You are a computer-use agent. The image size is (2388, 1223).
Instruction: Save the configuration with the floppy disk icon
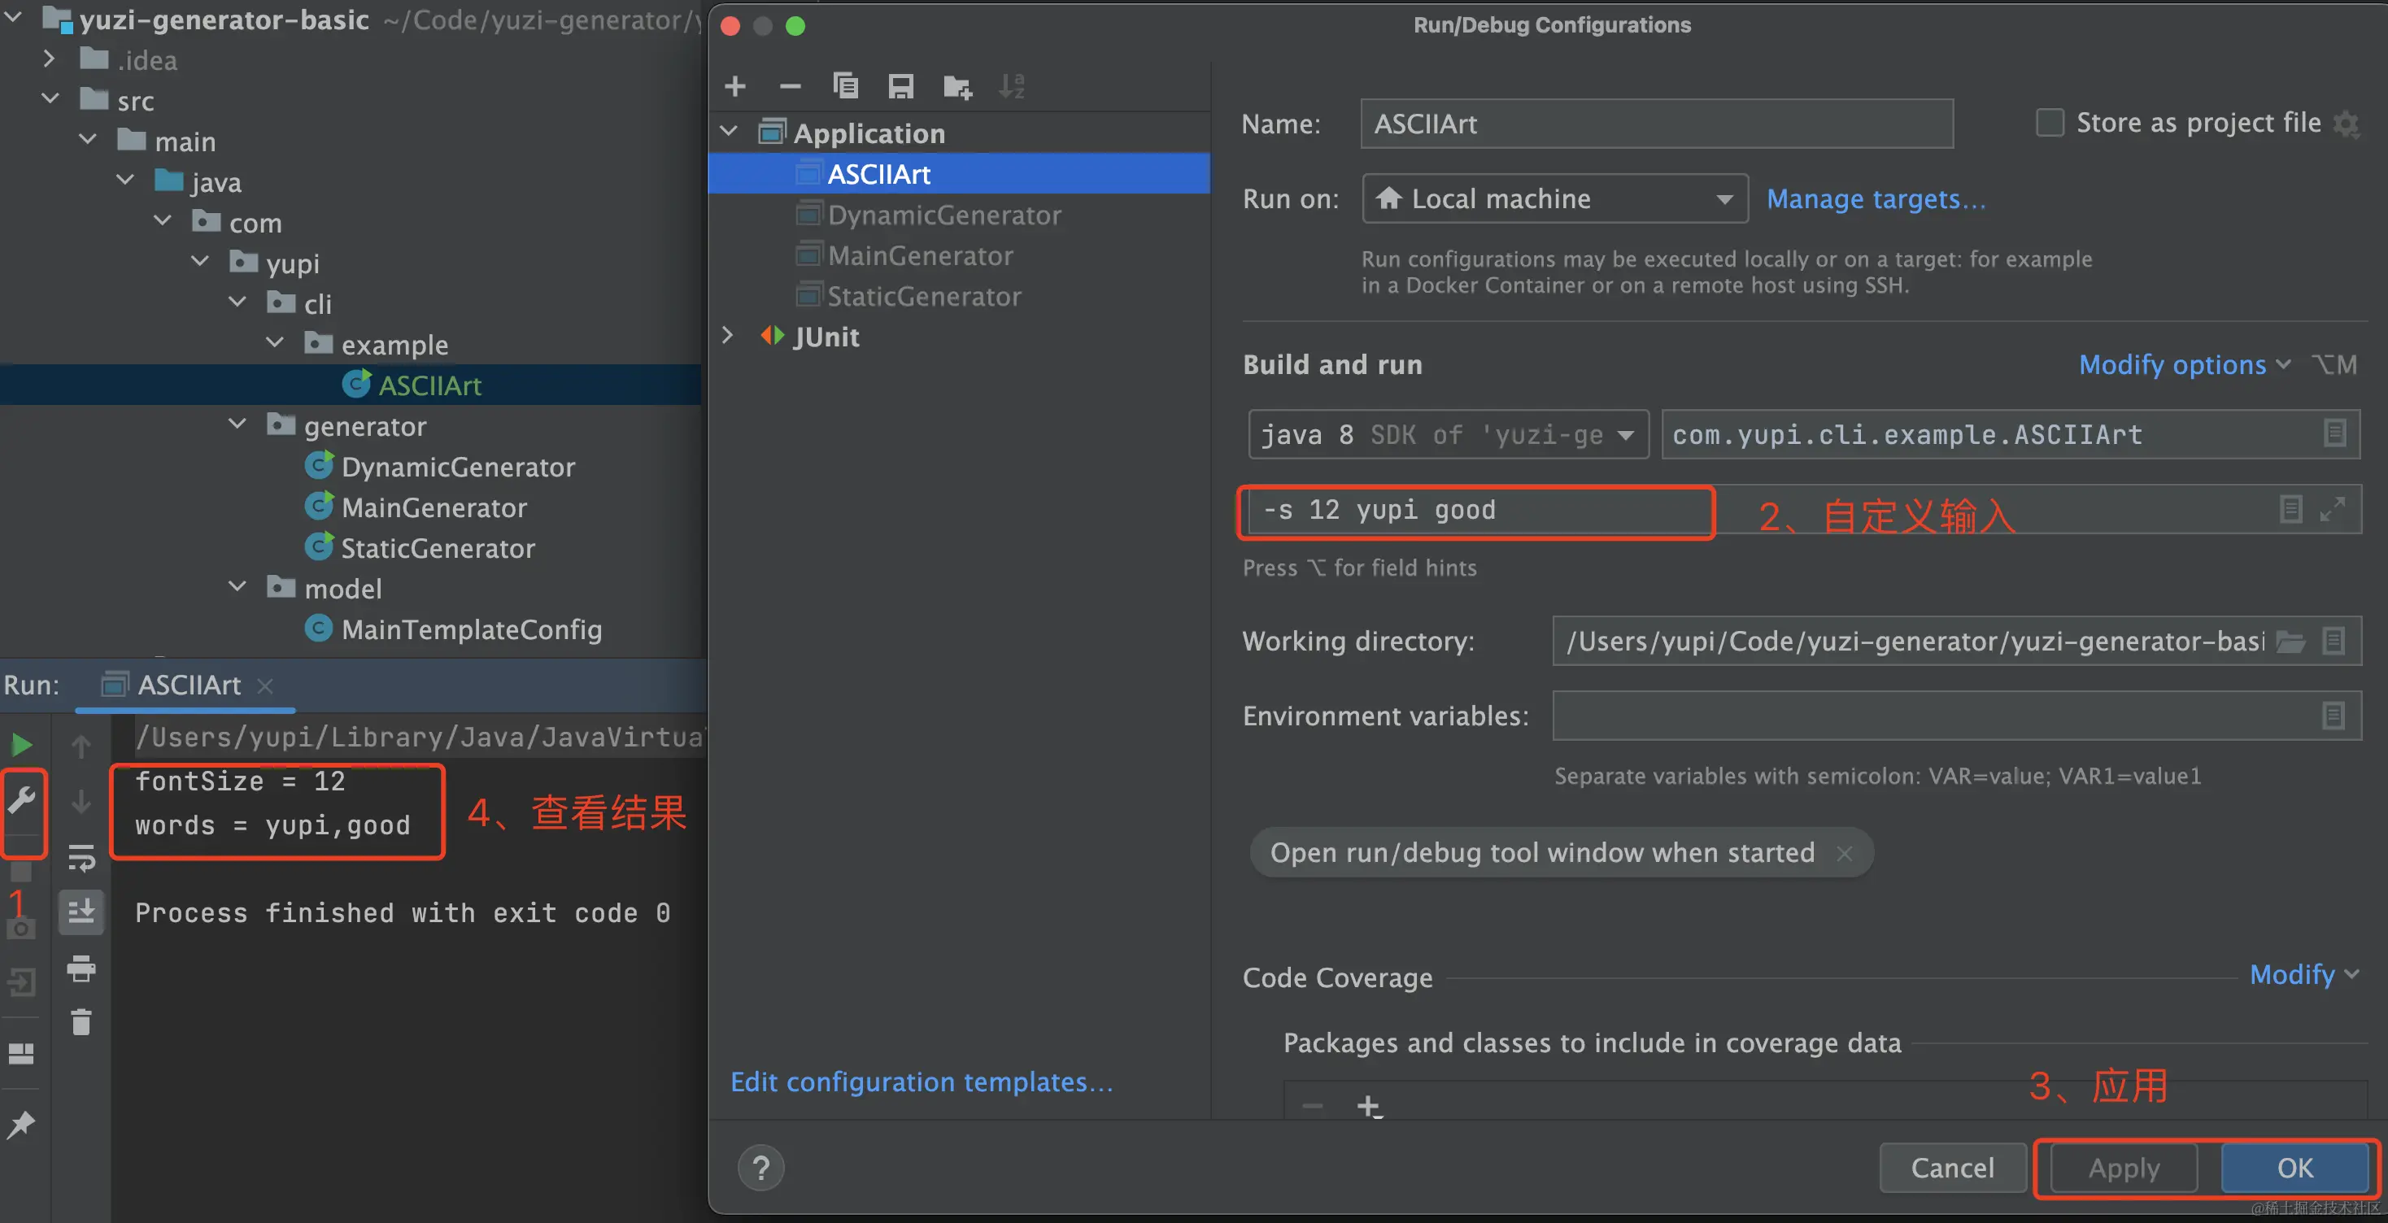[900, 86]
